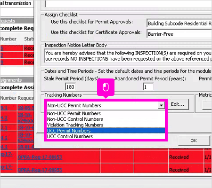Click the Edit... button
This screenshot has width=212, height=188.
click(x=178, y=104)
